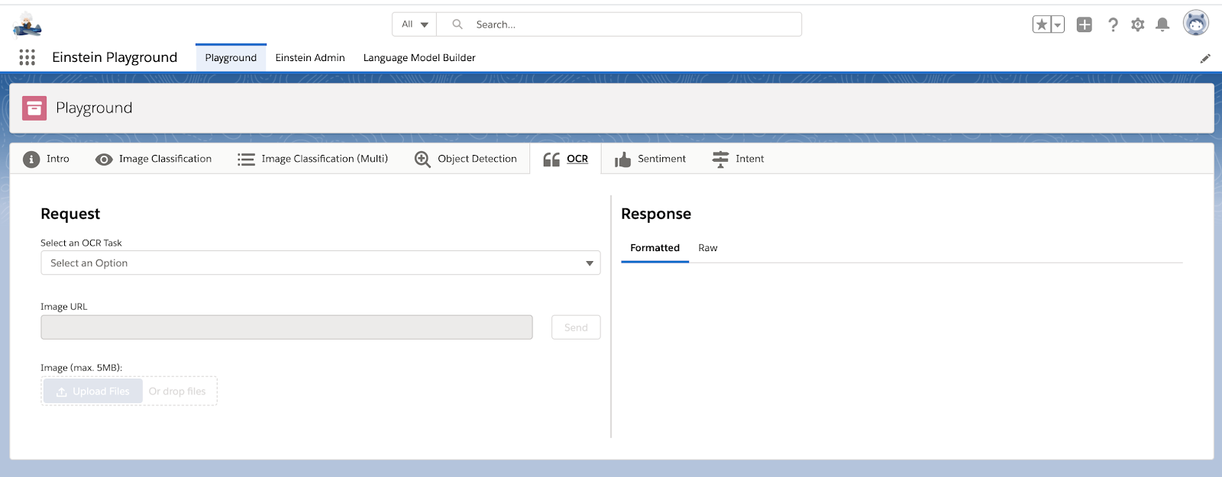The width and height of the screenshot is (1222, 477).
Task: Click the search magnifier icon
Action: pos(457,24)
